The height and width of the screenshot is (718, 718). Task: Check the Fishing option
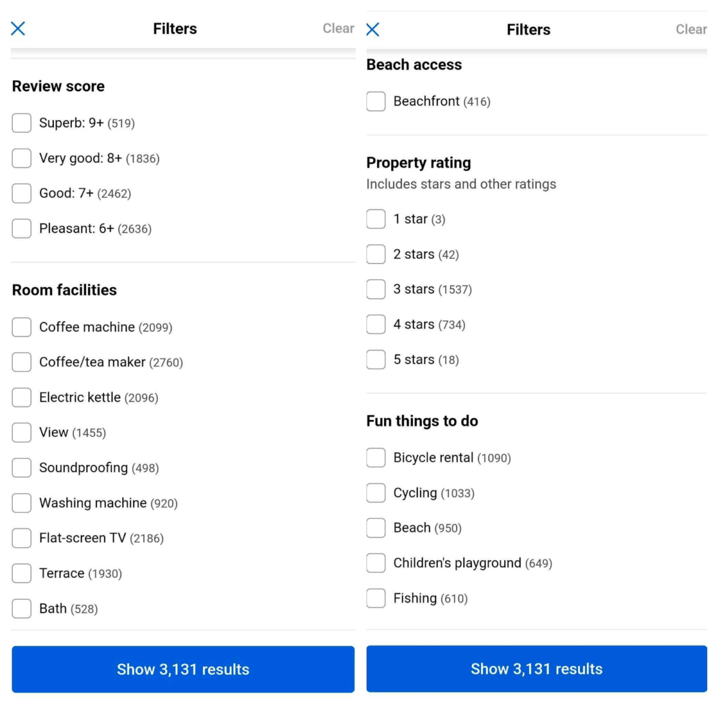pyautogui.click(x=376, y=598)
